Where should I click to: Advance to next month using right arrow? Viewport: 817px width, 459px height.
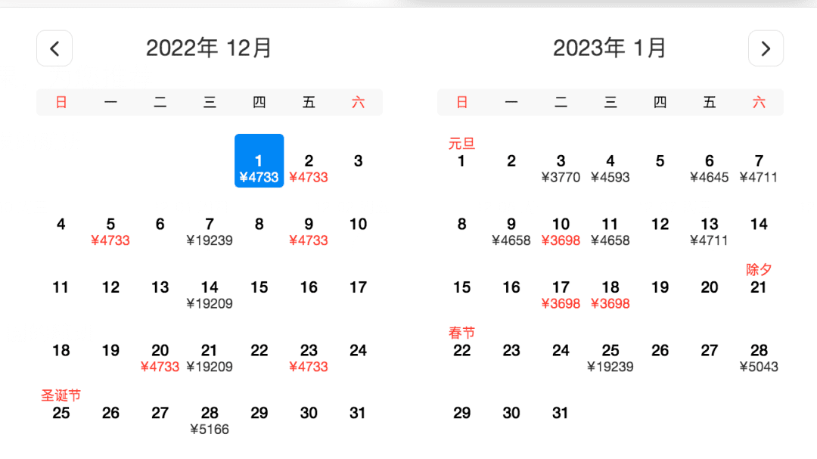(x=766, y=48)
